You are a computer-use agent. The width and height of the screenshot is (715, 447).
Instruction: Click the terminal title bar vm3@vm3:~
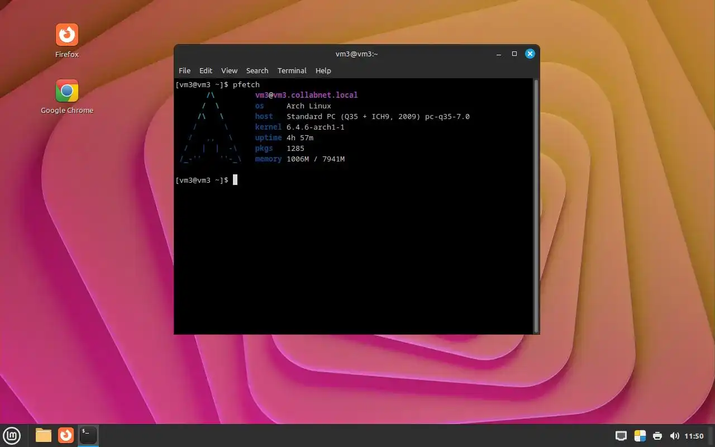[356, 54]
